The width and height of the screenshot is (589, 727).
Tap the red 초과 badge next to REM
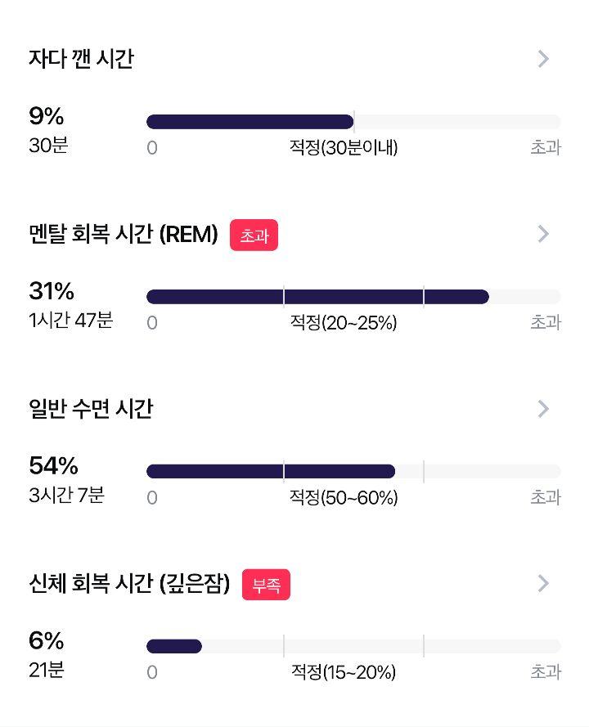254,235
